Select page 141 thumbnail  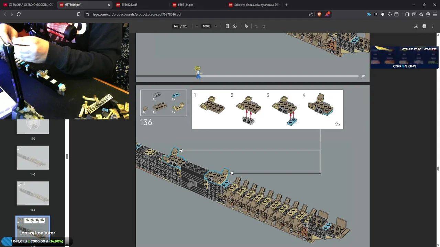pos(33,193)
